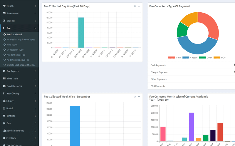Expand the Assessment menu chevron
The image size is (235, 146).
pos(35,13)
